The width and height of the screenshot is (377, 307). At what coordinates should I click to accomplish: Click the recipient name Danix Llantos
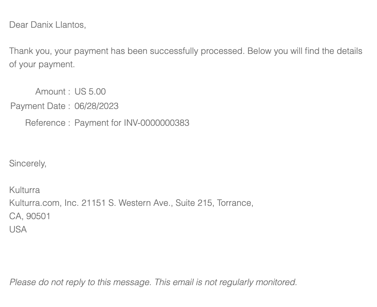click(63, 25)
